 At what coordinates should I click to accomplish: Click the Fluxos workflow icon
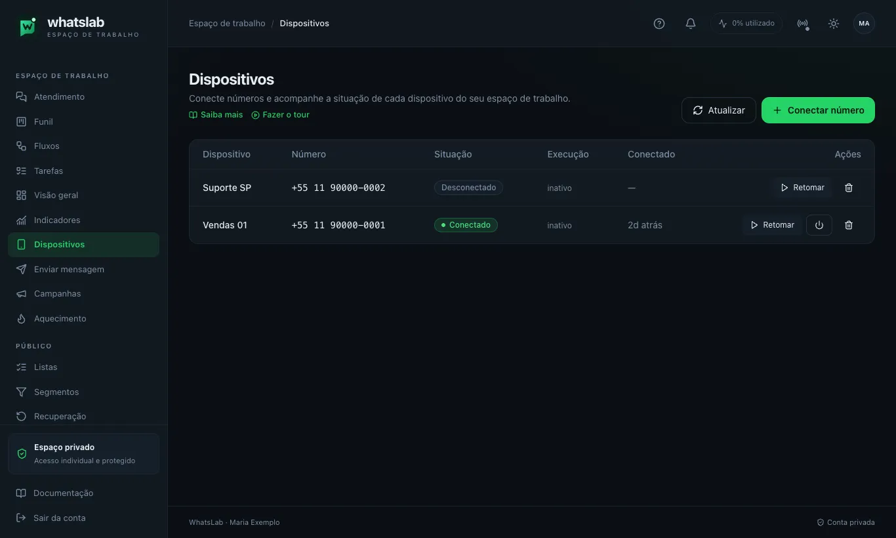click(21, 146)
